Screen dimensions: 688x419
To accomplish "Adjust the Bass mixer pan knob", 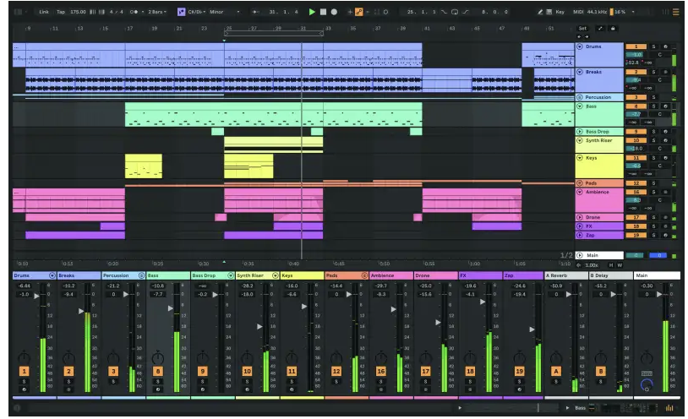I will point(157,357).
